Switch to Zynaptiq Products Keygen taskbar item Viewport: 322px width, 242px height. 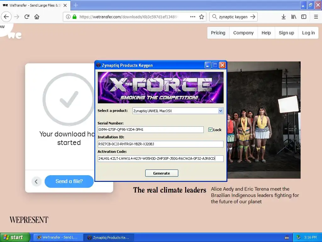(x=109, y=238)
